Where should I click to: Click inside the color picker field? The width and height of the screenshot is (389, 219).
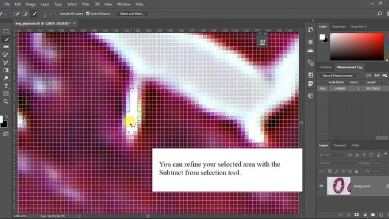coord(357,46)
